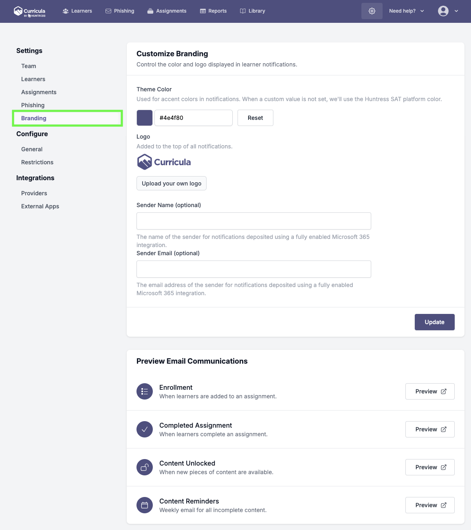The width and height of the screenshot is (471, 530).
Task: Select External Apps in the sidebar
Action: (x=40, y=206)
